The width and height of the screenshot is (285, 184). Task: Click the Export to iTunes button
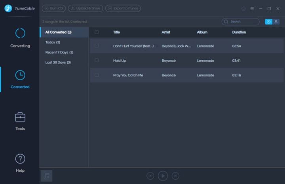123,8
